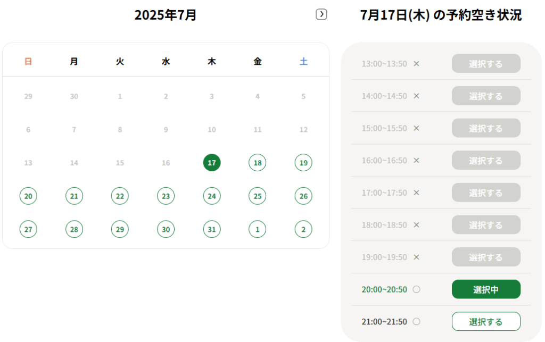
Task: Pick July 18 in the calendar
Action: click(x=258, y=163)
